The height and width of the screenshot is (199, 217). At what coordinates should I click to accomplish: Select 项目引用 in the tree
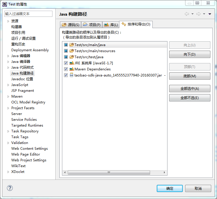point(18,33)
